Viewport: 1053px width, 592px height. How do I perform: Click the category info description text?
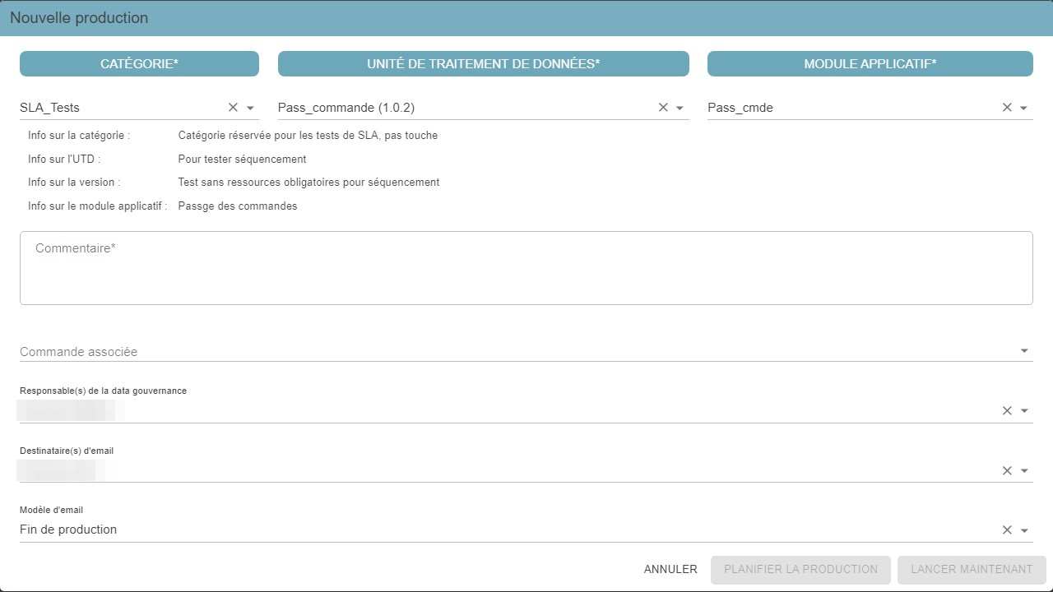point(308,136)
